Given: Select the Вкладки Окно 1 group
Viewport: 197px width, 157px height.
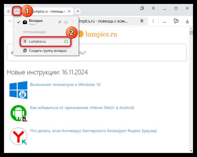Looking at the screenshot, I should pyautogui.click(x=46, y=22).
